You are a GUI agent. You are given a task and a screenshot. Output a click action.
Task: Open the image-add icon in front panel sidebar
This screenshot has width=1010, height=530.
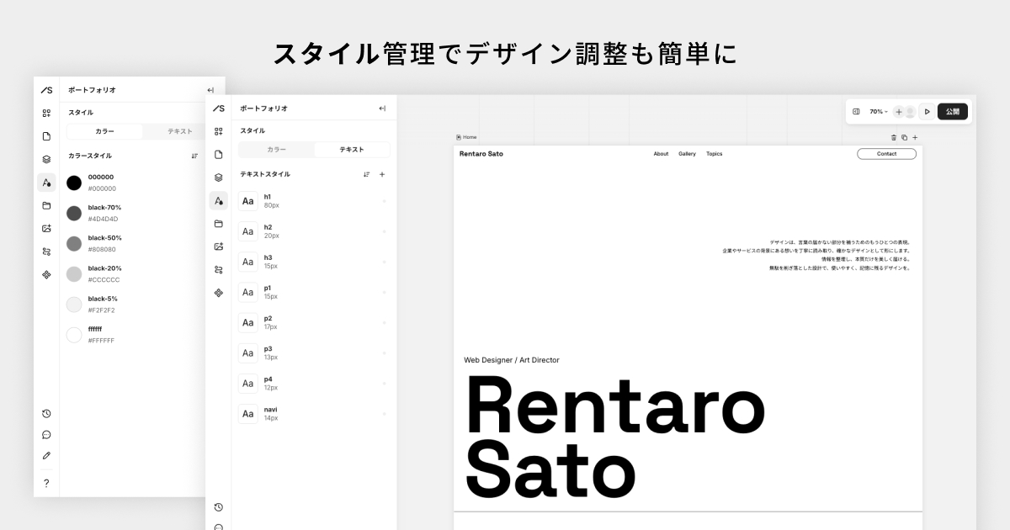[218, 246]
